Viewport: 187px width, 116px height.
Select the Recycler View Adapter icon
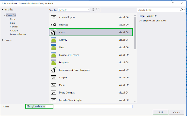53,100
